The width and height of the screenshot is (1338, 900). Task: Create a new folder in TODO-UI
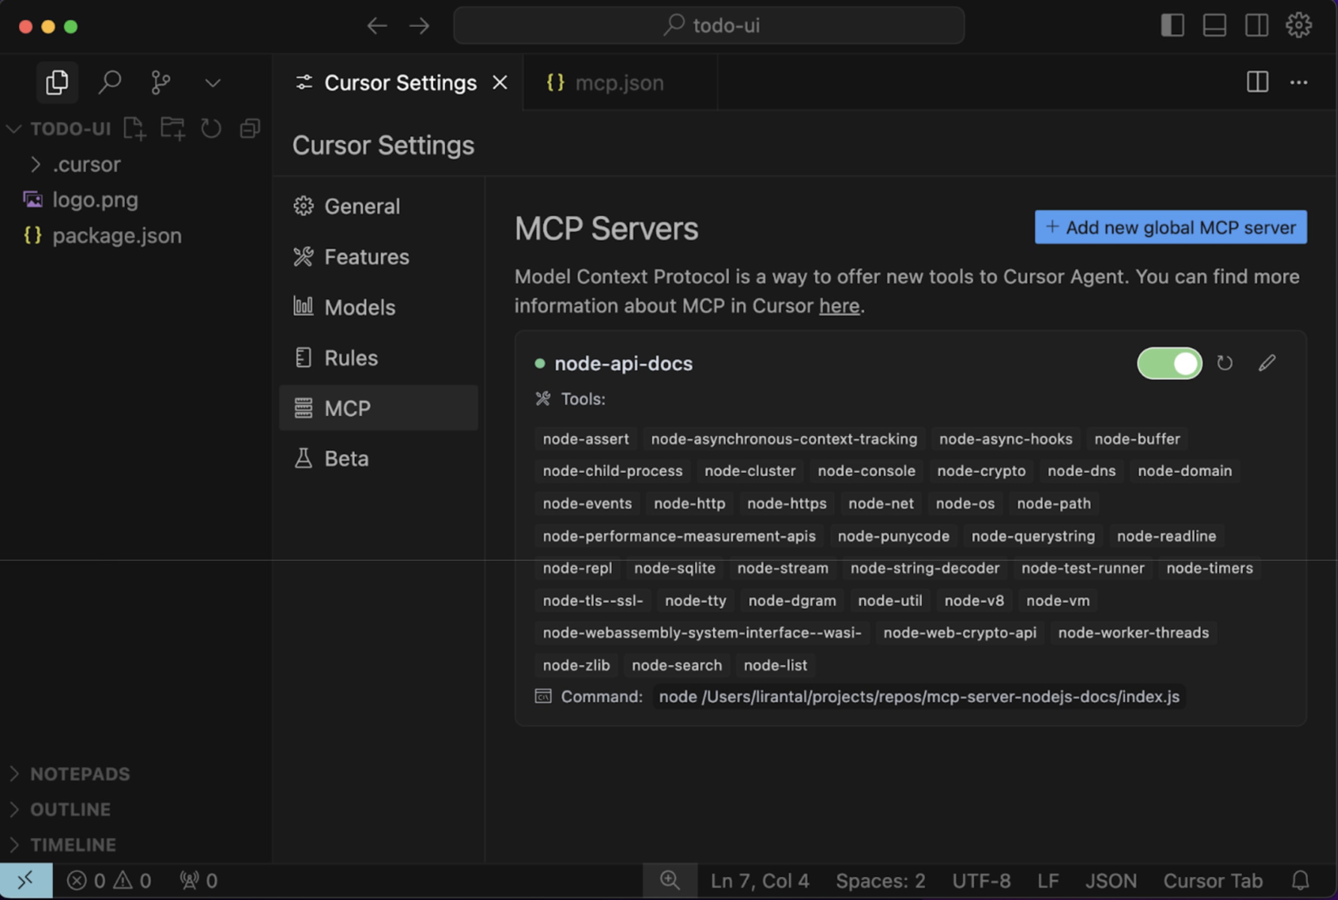pyautogui.click(x=173, y=128)
